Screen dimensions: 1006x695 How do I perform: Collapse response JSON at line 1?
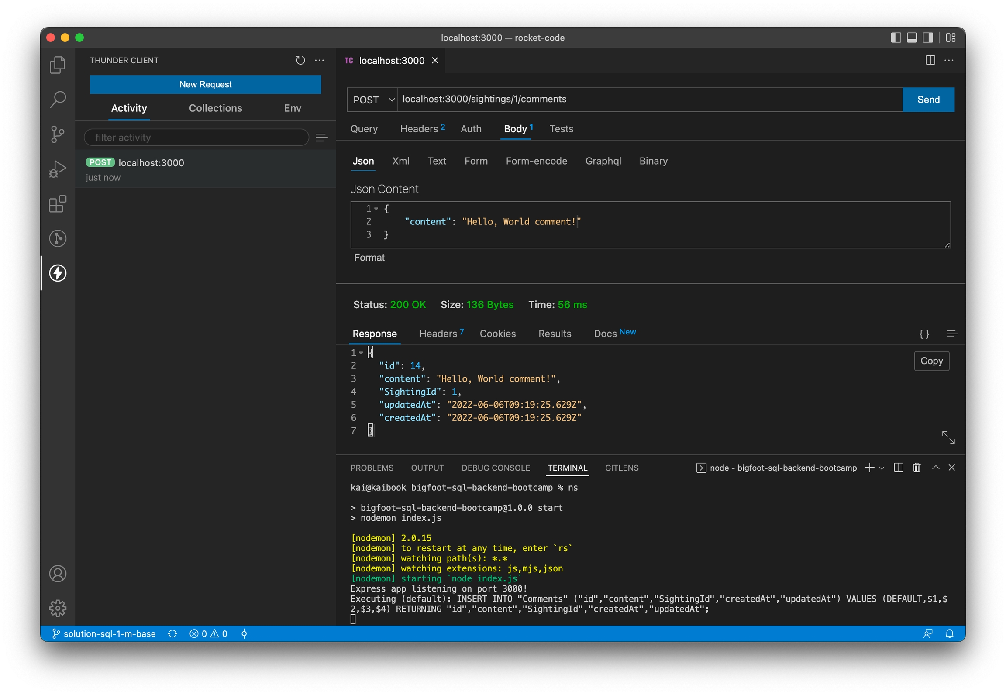(x=361, y=353)
